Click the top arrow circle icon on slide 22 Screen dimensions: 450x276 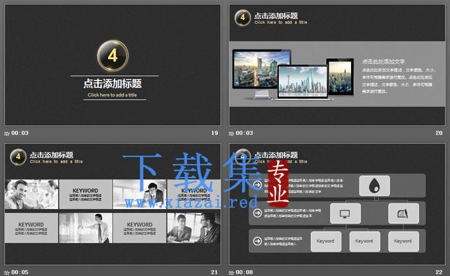point(257,185)
